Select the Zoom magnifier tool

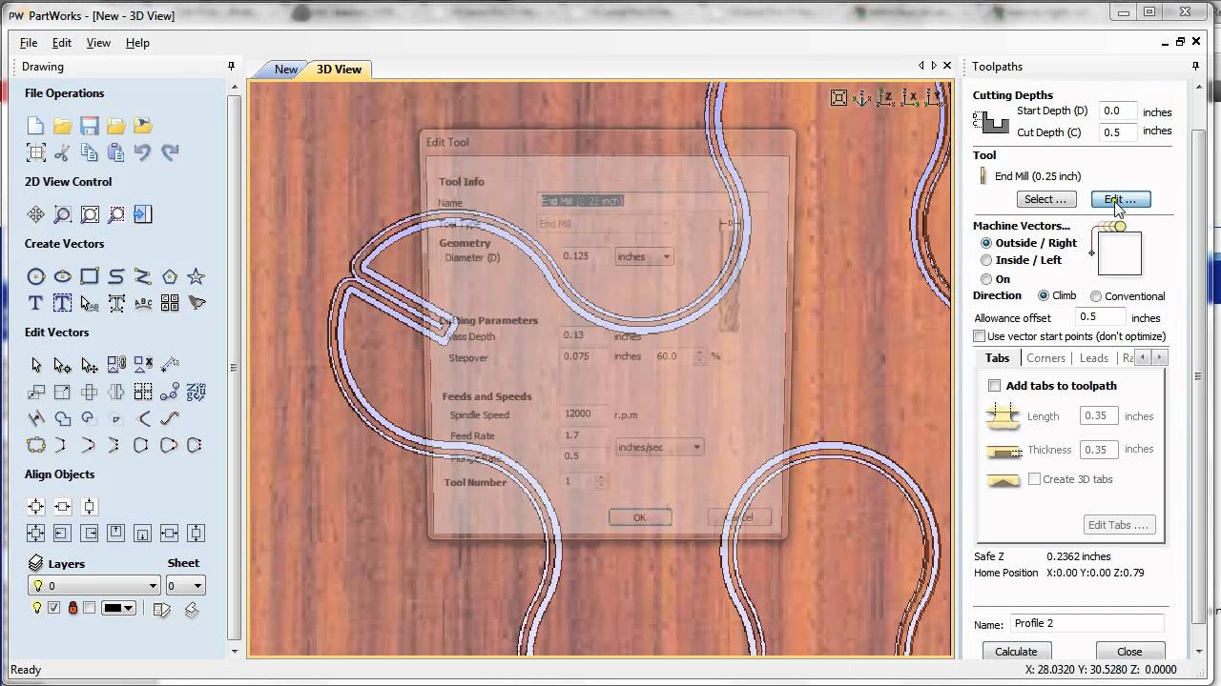pyautogui.click(x=62, y=214)
